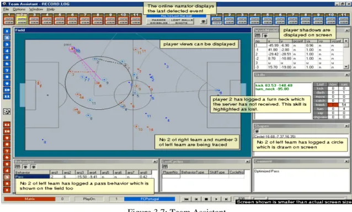The width and height of the screenshot is (352, 212).
Task: Click VIEW for blue team player 6
Action: click(280, 22)
